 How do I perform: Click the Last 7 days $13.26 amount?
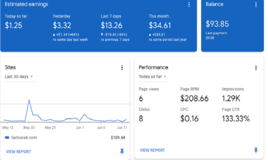tap(112, 25)
